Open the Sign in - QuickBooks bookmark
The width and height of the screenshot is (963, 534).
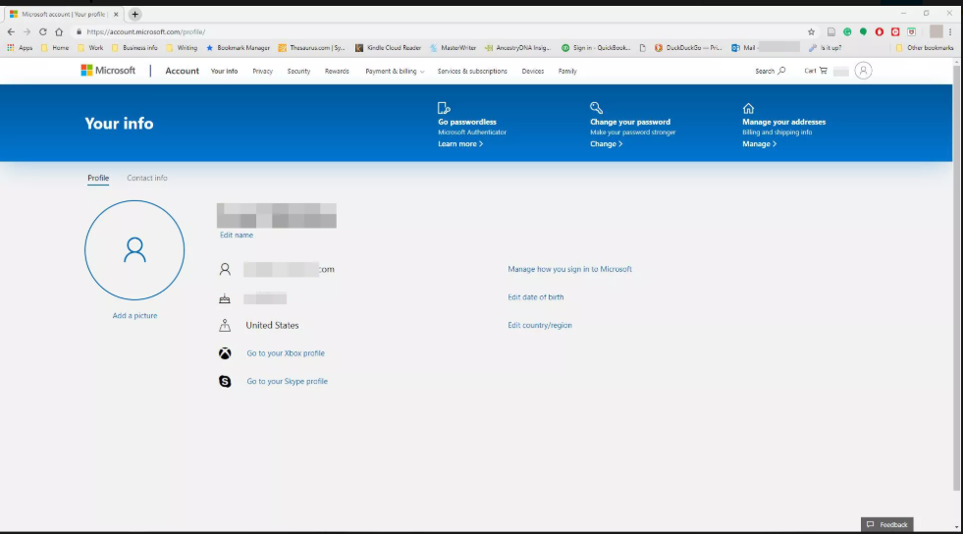tap(596, 47)
